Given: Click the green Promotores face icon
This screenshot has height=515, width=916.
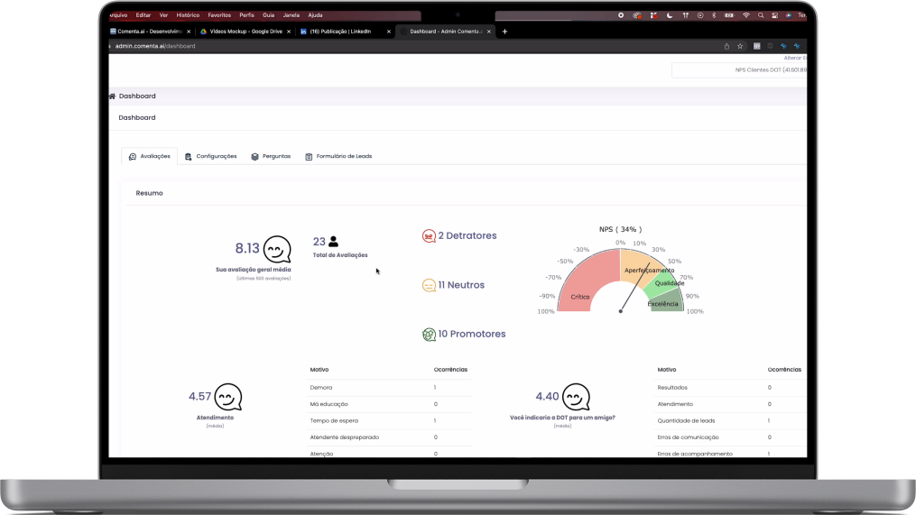Looking at the screenshot, I should (x=429, y=335).
